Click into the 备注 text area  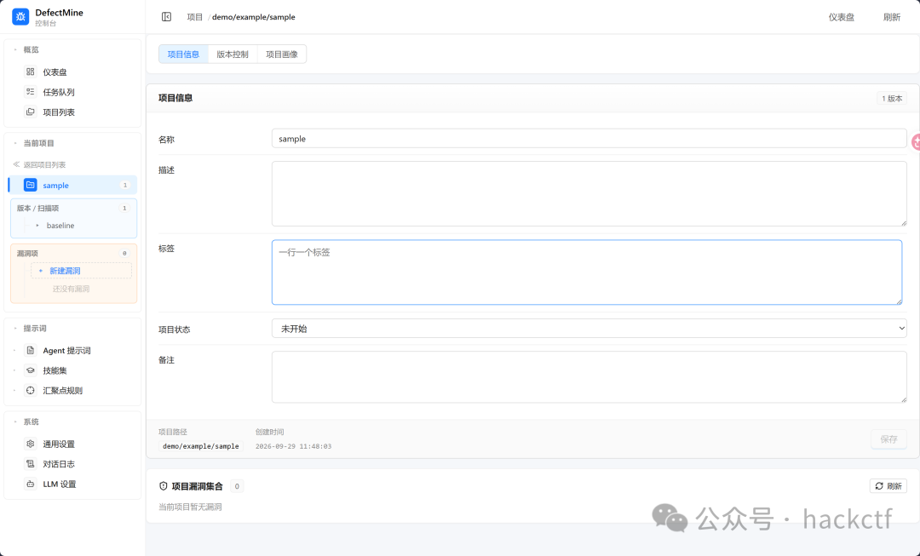[x=589, y=376]
